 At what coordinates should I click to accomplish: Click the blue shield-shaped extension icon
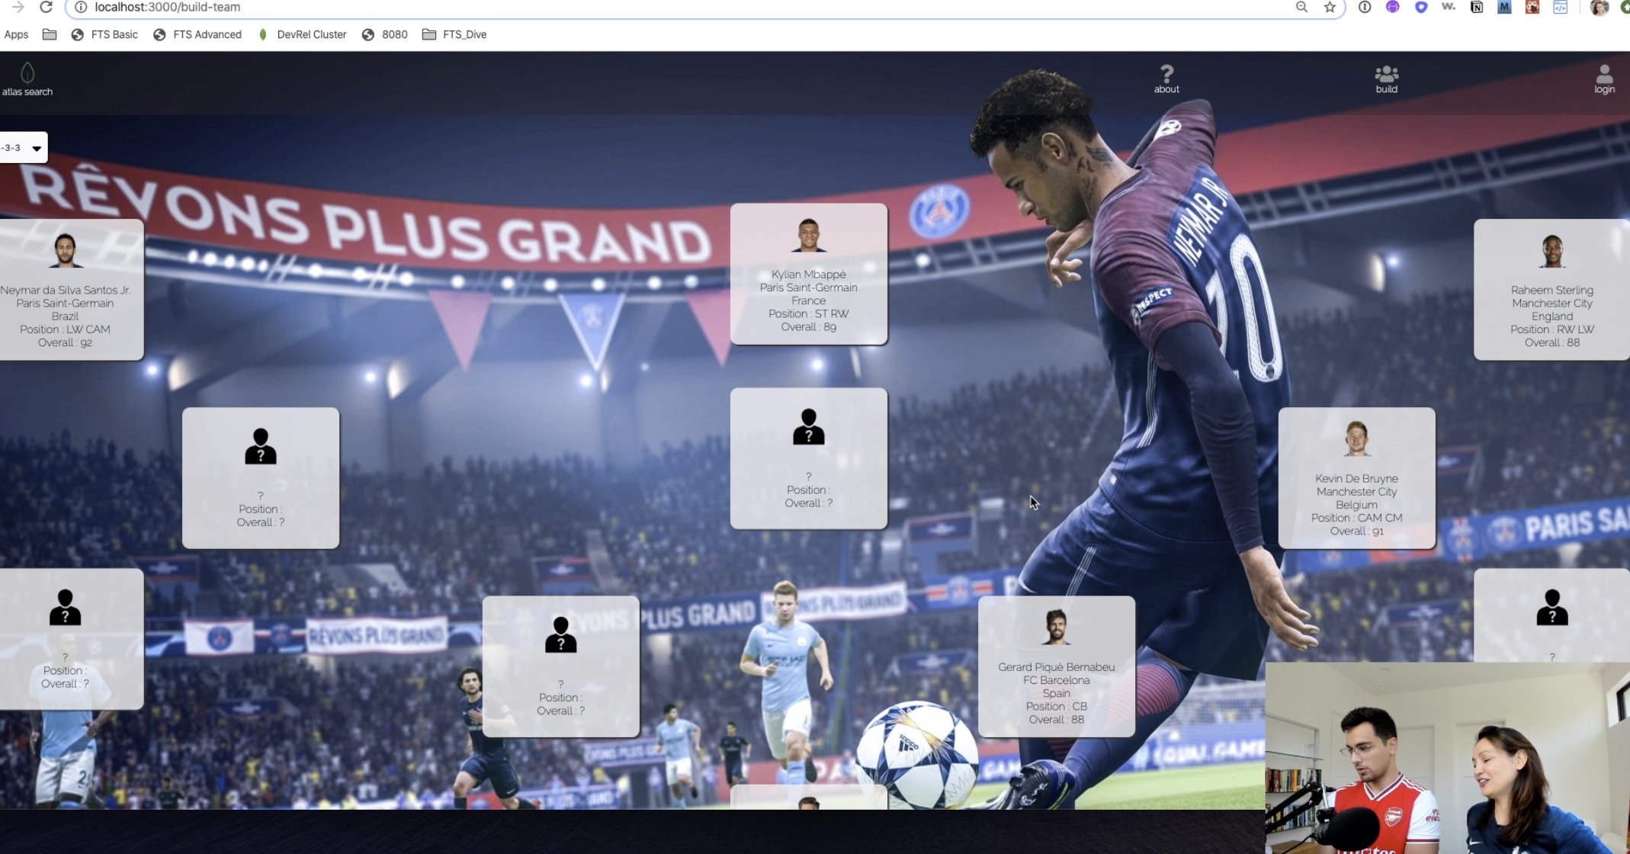(1421, 7)
